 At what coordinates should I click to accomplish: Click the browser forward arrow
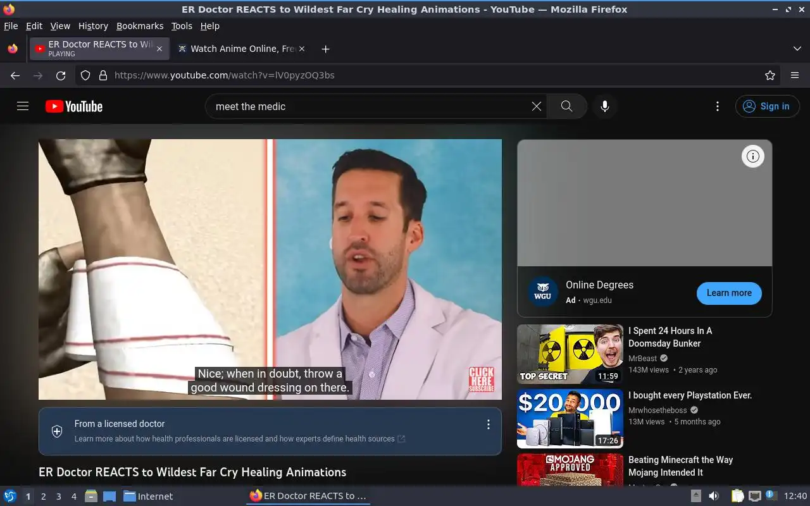tap(38, 75)
